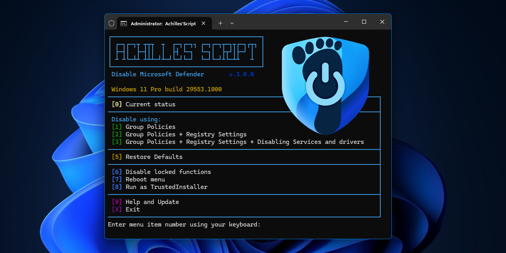The height and width of the screenshot is (253, 506).
Task: Click the Windows 11 Pro build info line
Action: click(166, 89)
